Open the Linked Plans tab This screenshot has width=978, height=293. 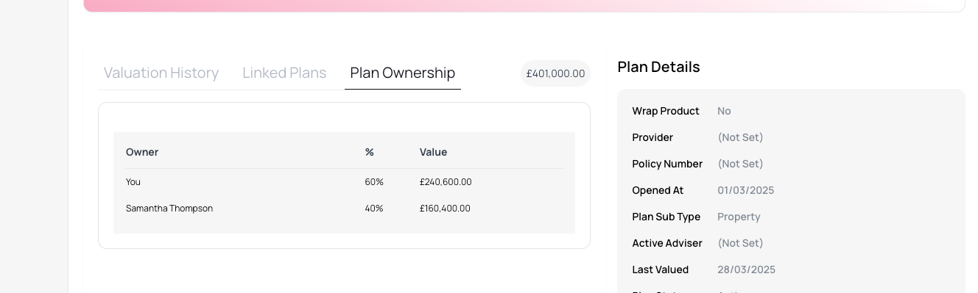coord(284,73)
